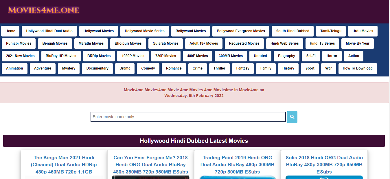Open the Documentary genre
The image size is (390, 179).
pyautogui.click(x=97, y=68)
